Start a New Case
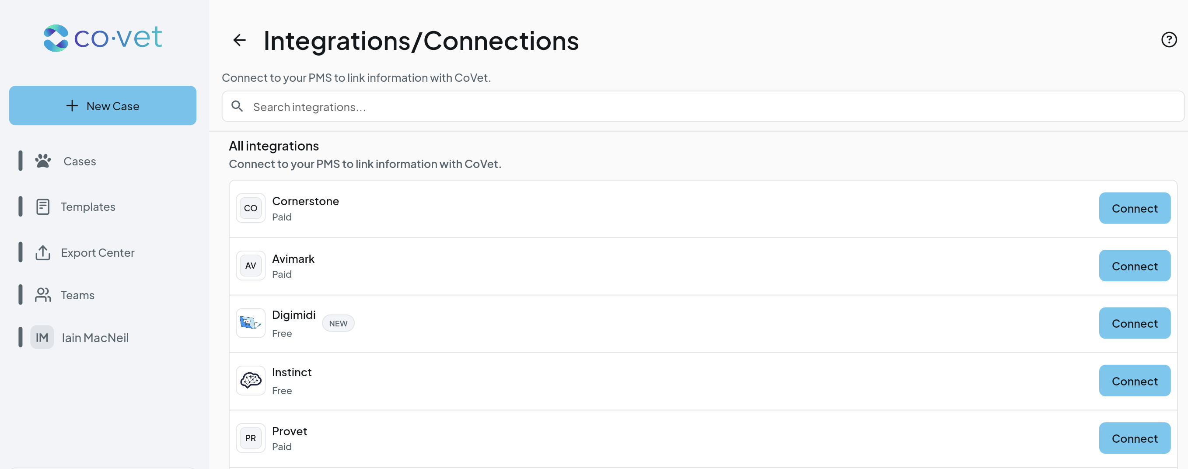This screenshot has width=1188, height=469. tap(103, 105)
